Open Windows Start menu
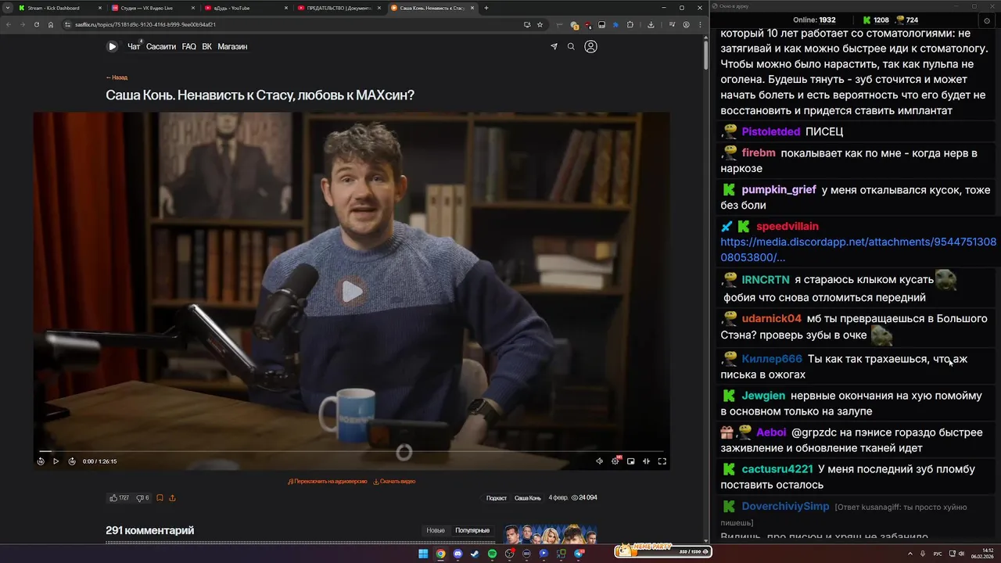The image size is (1001, 563). (x=423, y=554)
